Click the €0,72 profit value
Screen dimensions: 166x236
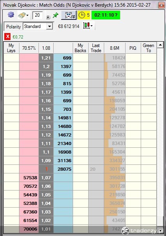coord(18,37)
